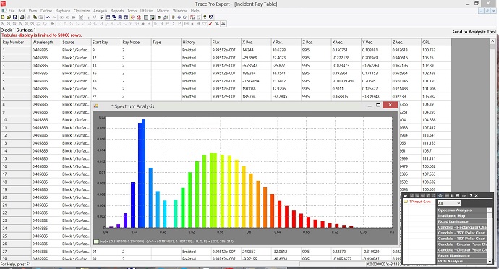Click the New file toolbar icon
This screenshot has width=499, height=269.
[x=3, y=17]
